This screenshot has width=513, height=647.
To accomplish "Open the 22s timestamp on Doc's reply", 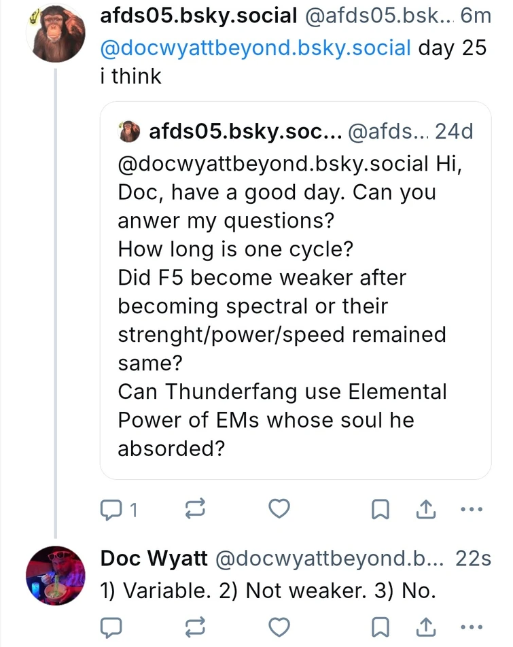I will [473, 559].
